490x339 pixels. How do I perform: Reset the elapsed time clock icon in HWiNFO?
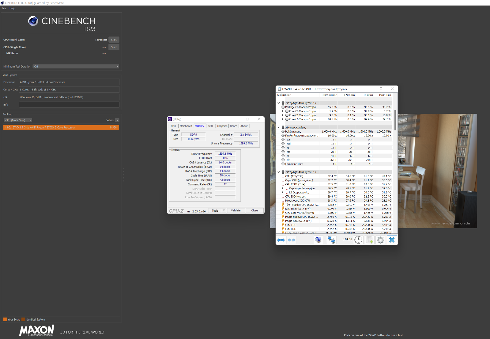(x=358, y=240)
